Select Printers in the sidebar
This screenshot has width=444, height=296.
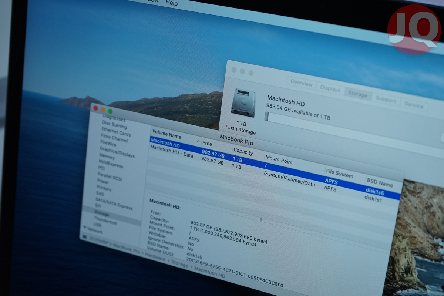point(104,188)
